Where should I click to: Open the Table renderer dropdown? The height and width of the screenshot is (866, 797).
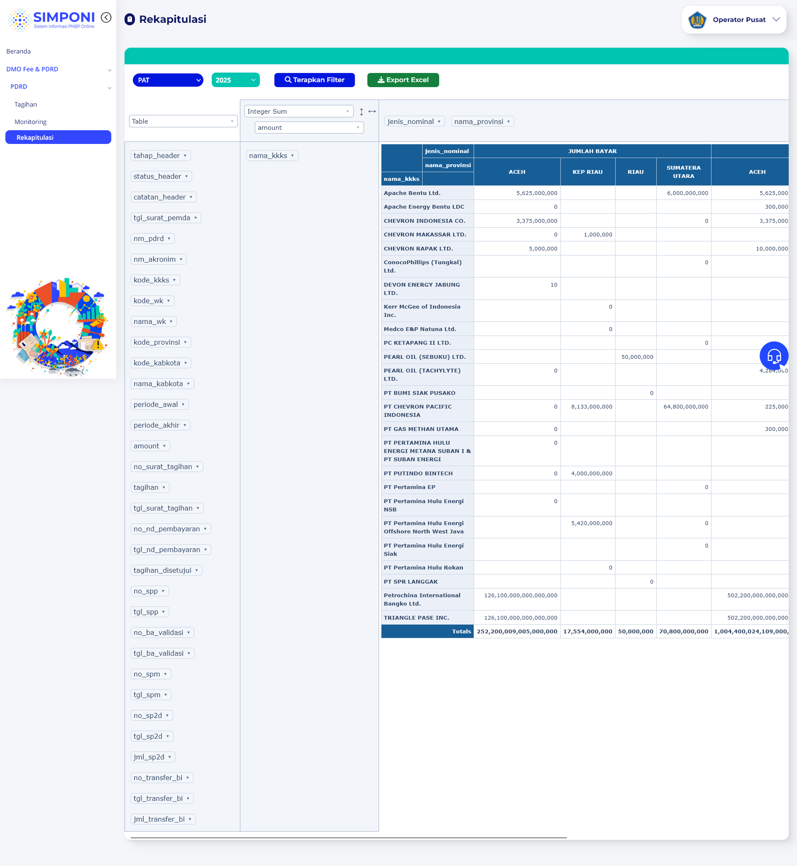click(183, 122)
